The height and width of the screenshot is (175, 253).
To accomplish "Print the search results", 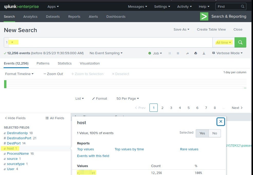I will coord(196,53).
